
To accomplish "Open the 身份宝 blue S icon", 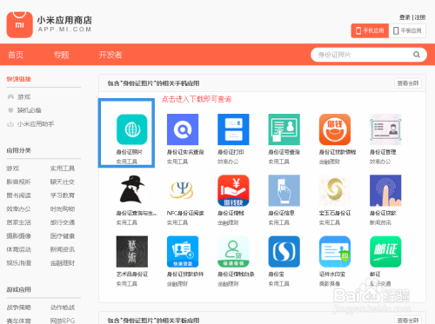I will click(284, 252).
